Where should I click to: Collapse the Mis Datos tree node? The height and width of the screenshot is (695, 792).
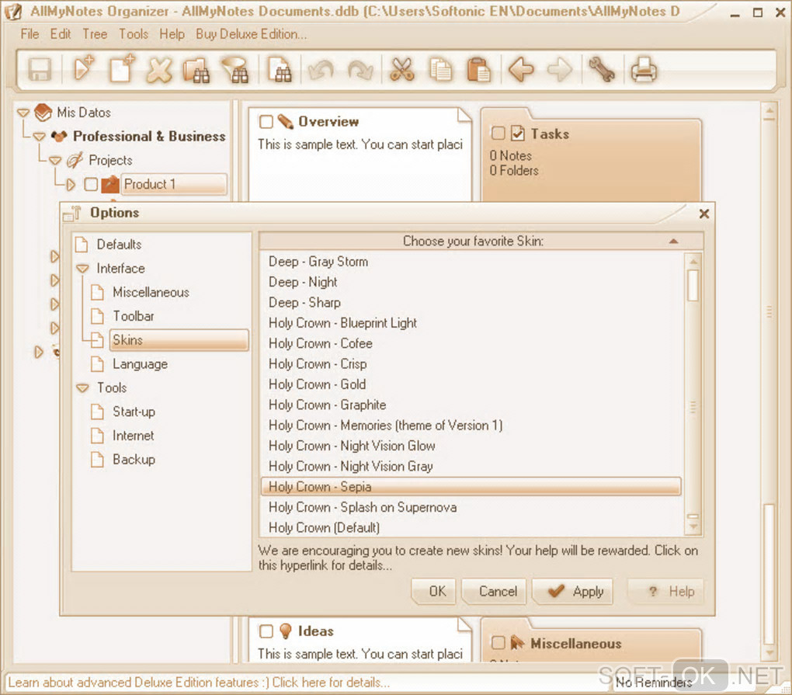click(23, 112)
